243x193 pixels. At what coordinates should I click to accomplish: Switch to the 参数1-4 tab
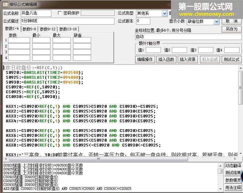point(12,29)
